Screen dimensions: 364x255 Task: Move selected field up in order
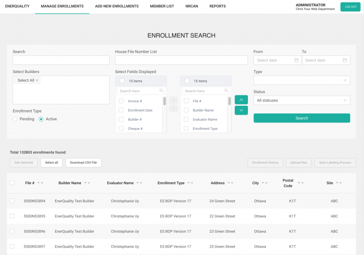[x=241, y=100]
